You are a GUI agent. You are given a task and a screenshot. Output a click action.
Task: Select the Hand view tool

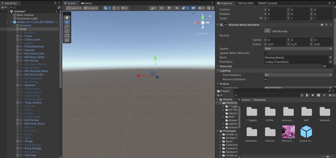[x=67, y=17]
